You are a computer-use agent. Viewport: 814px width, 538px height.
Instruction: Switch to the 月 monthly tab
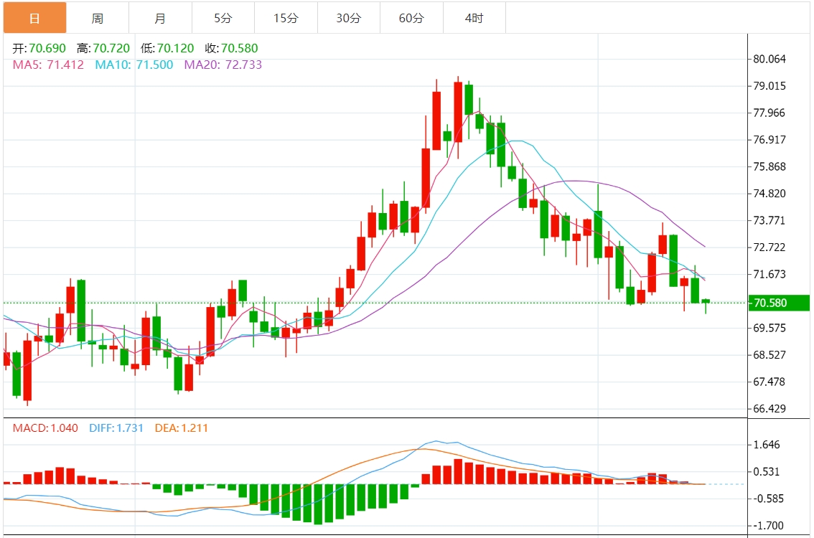coord(160,18)
